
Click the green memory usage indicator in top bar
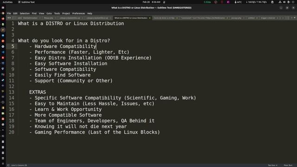point(207,2)
